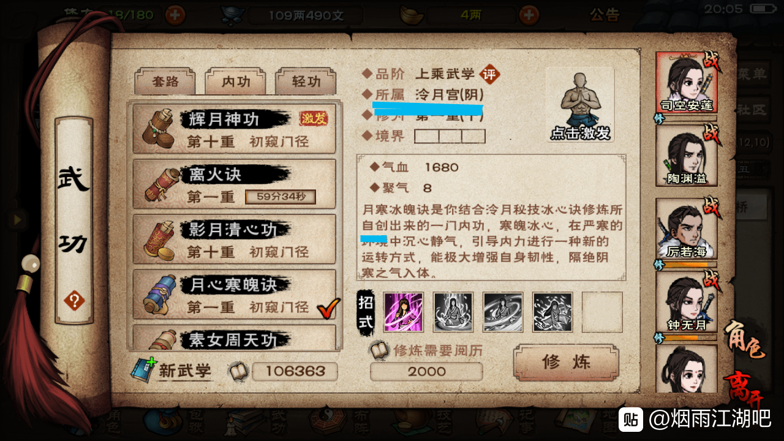
Task: Click the plus icon beside stamina
Action: pyautogui.click(x=176, y=14)
